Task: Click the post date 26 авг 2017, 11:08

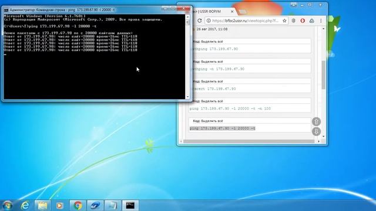Action: click(212, 29)
